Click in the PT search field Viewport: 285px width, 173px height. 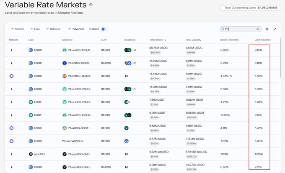[240, 29]
